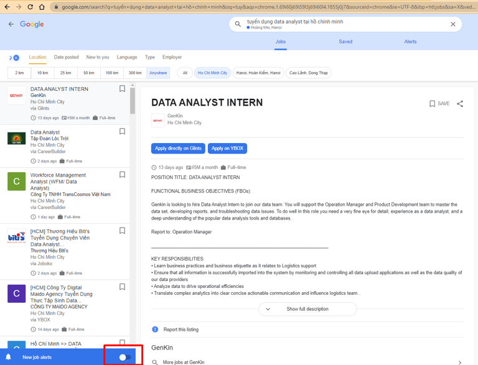
Task: Open the Language filter
Action: 127,57
